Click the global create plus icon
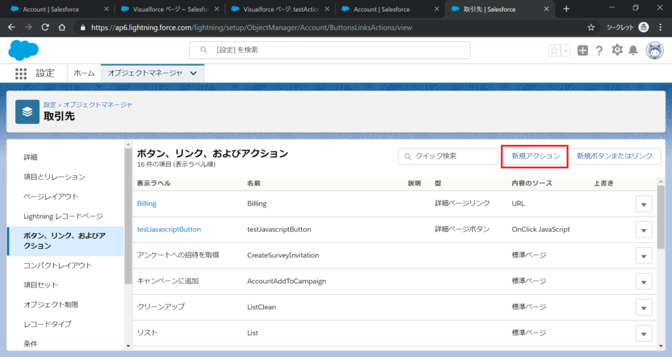Screen dimensions: 672x357 pos(583,51)
